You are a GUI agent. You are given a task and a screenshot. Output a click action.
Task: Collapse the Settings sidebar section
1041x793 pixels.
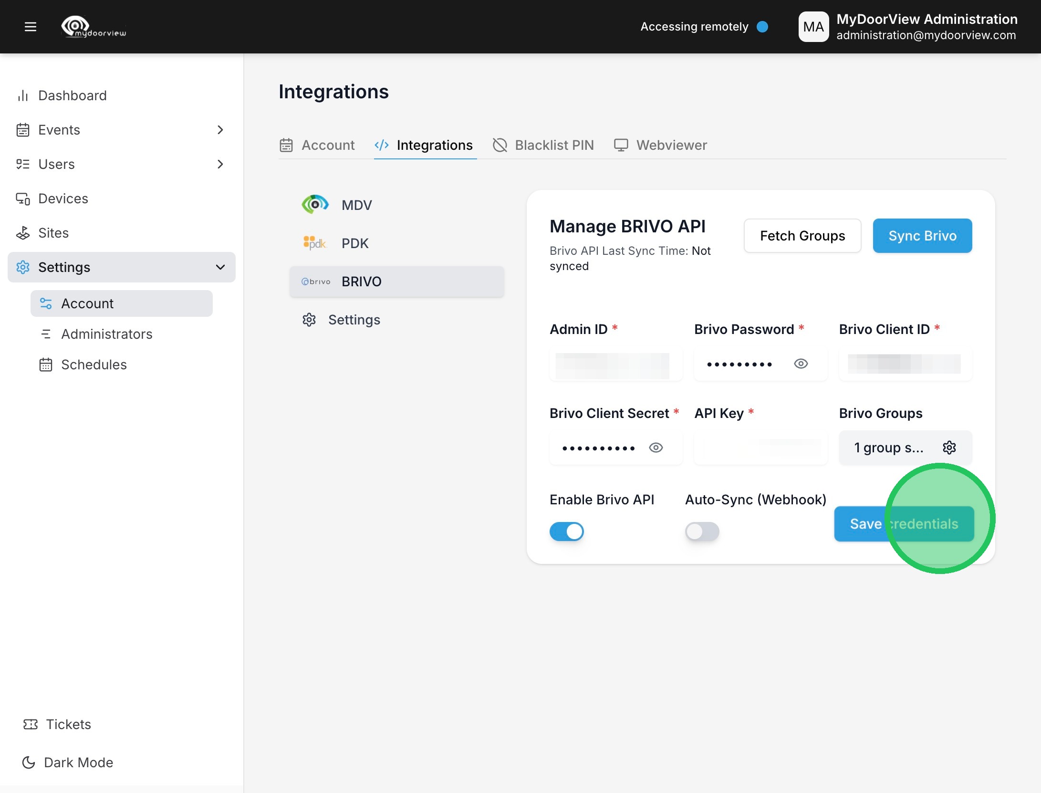coord(220,267)
